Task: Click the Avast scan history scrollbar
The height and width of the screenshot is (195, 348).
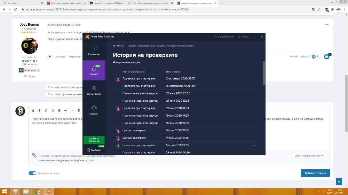Action: [x=264, y=73]
